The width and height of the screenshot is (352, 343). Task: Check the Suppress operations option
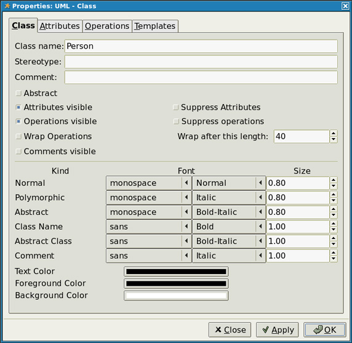tap(176, 121)
